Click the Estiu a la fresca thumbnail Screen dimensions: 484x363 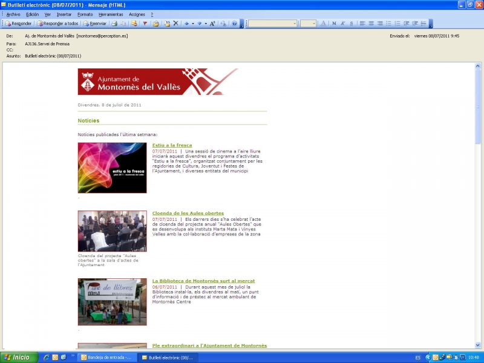point(113,168)
